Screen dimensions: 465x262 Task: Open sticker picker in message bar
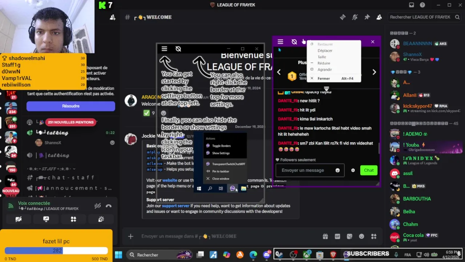[349, 236]
